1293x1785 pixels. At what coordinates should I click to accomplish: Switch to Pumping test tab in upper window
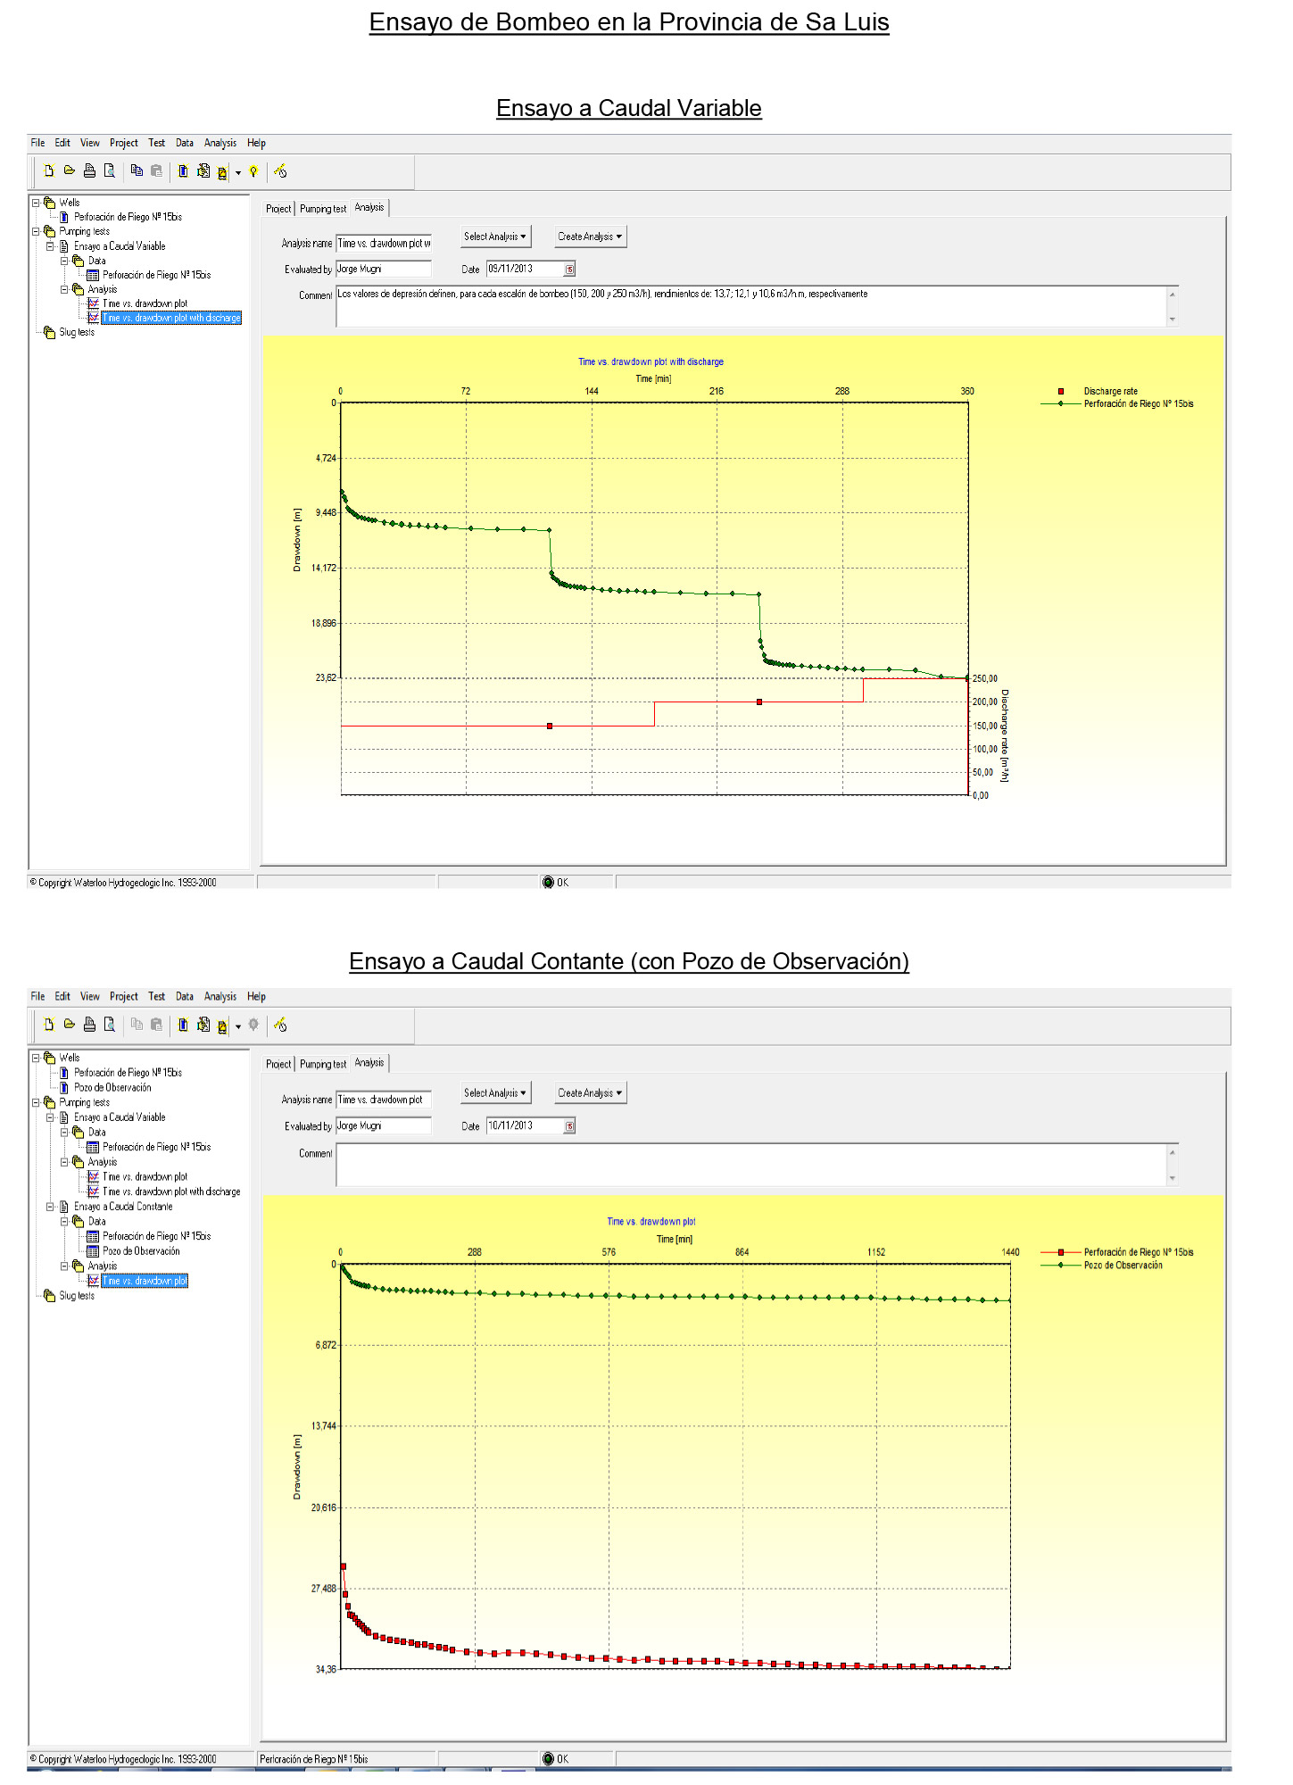click(x=323, y=209)
